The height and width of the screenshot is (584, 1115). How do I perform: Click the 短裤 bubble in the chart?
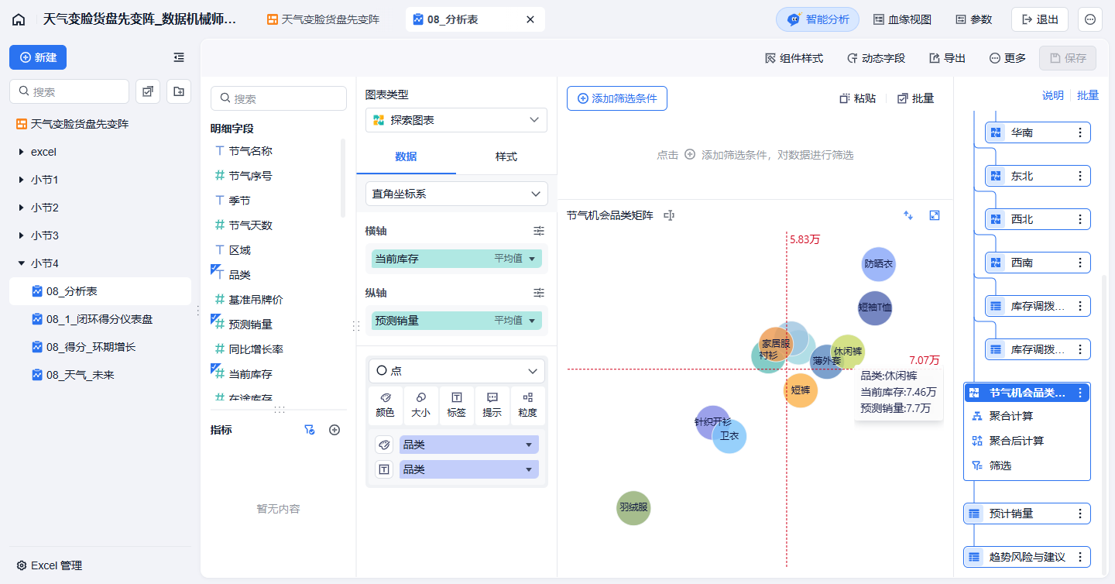[800, 390]
